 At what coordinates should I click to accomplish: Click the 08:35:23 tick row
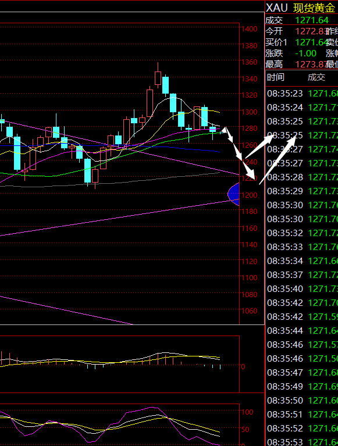point(302,93)
